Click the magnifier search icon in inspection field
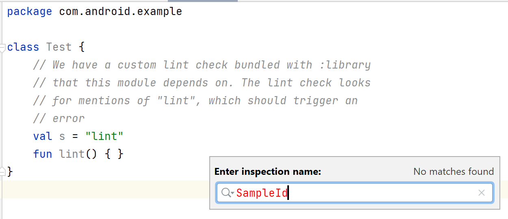This screenshot has width=508, height=219. (x=226, y=193)
